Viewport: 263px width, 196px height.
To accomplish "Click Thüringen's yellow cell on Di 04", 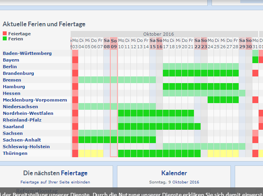I will coord(81,153).
